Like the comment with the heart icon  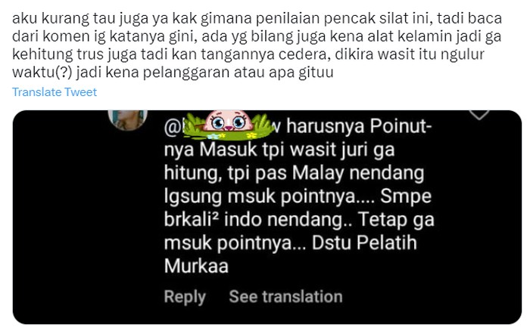[479, 114]
